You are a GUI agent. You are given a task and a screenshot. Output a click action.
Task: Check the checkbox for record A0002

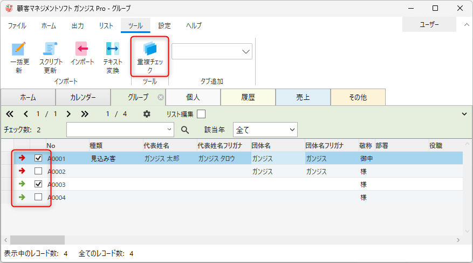pos(38,171)
